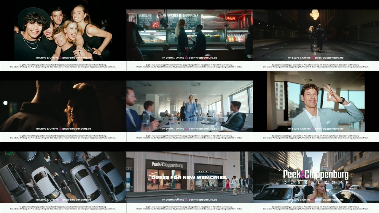Viewport: 379px width, 213px height.
Task: Click the shopping bag icon in the party friends frame
Action: click(x=60, y=58)
